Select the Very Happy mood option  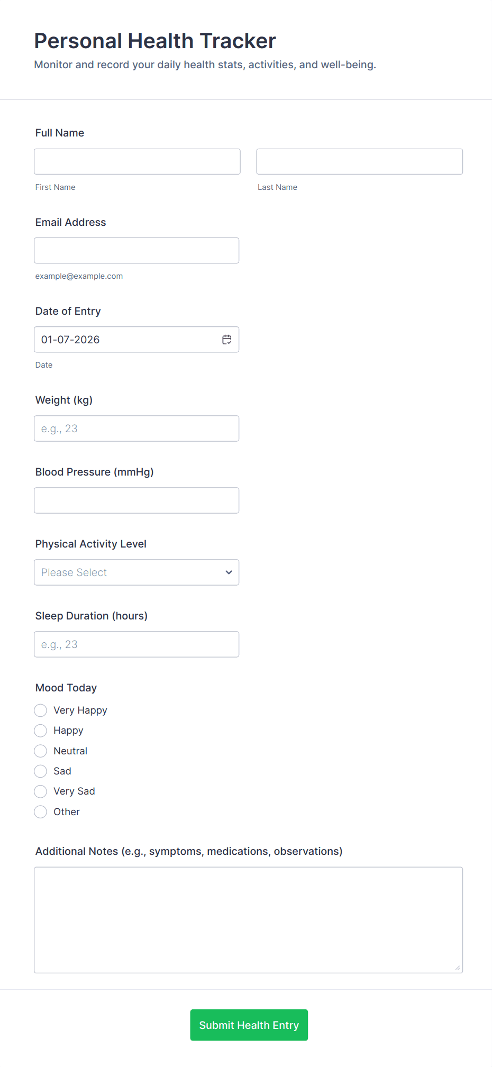click(40, 710)
